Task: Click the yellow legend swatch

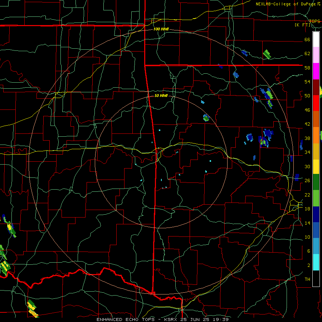Action: click(x=316, y=166)
